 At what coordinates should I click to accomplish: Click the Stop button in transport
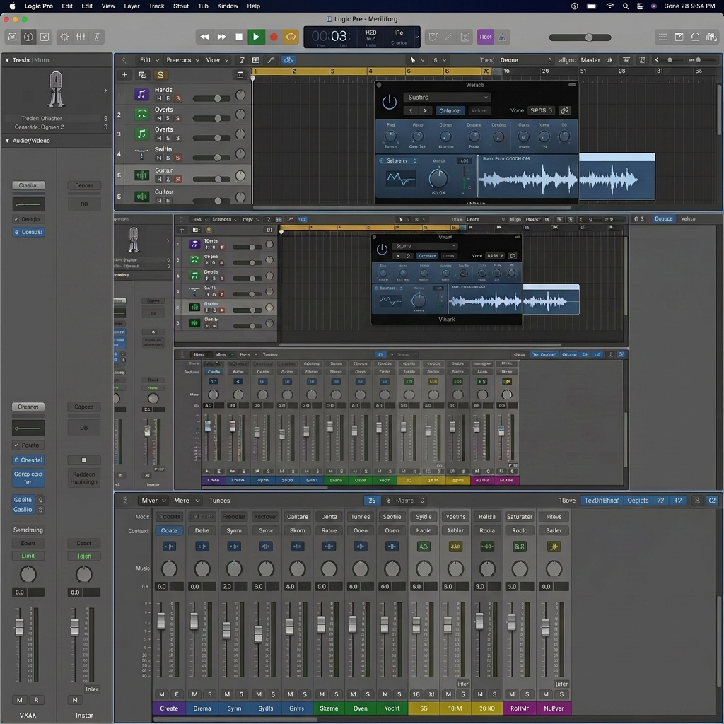coord(239,37)
